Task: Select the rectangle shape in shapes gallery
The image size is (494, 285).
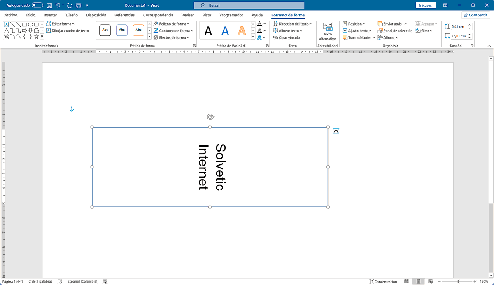Action: 24,25
